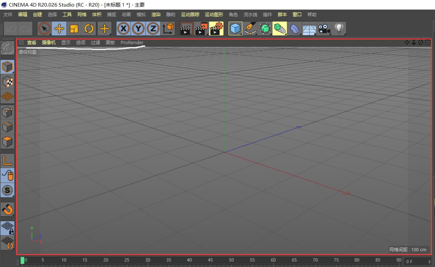
Task: Open viewport 摄像机 menu
Action: [49, 42]
